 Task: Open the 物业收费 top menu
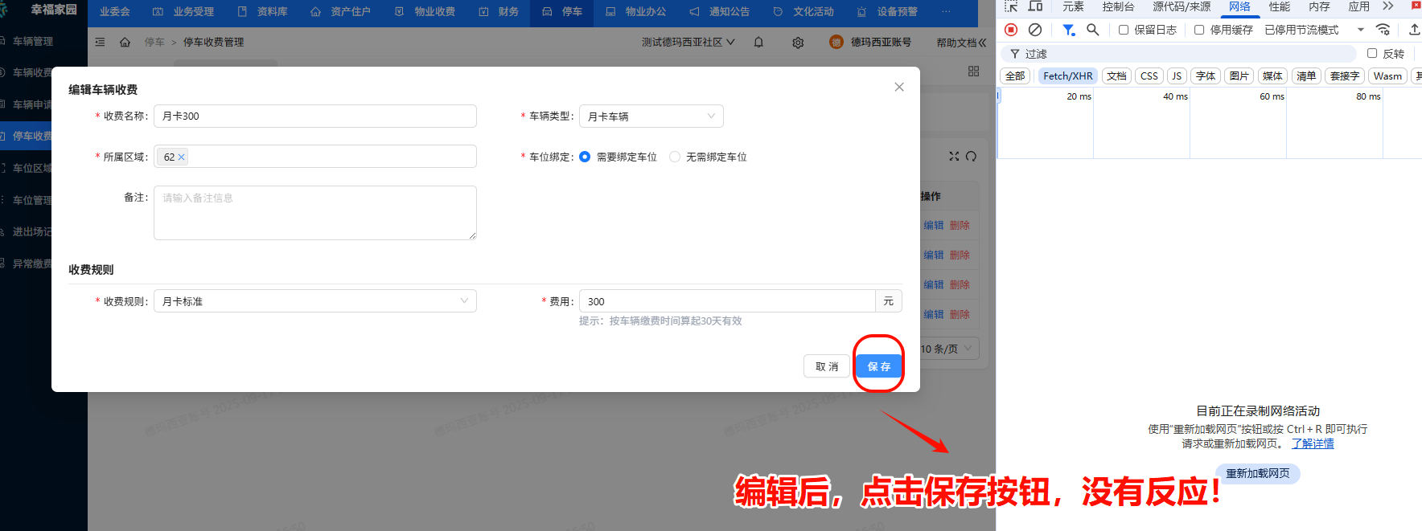point(425,12)
